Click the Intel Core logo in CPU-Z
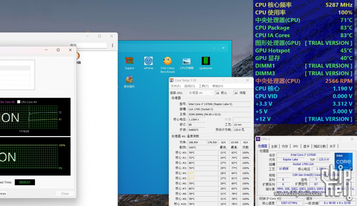Image resolution: width=357 pixels, height=206 pixels. (x=344, y=161)
